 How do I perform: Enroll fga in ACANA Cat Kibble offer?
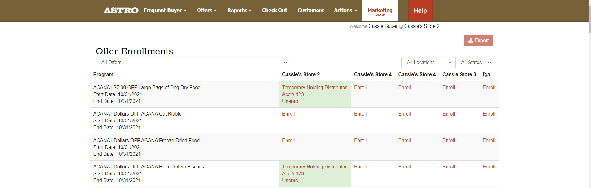[x=489, y=114]
